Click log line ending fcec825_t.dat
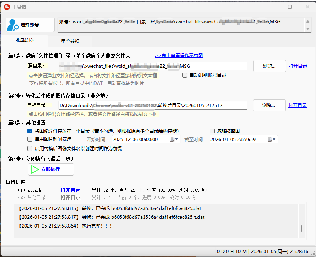This screenshot has height=257, width=317. pos(112,217)
